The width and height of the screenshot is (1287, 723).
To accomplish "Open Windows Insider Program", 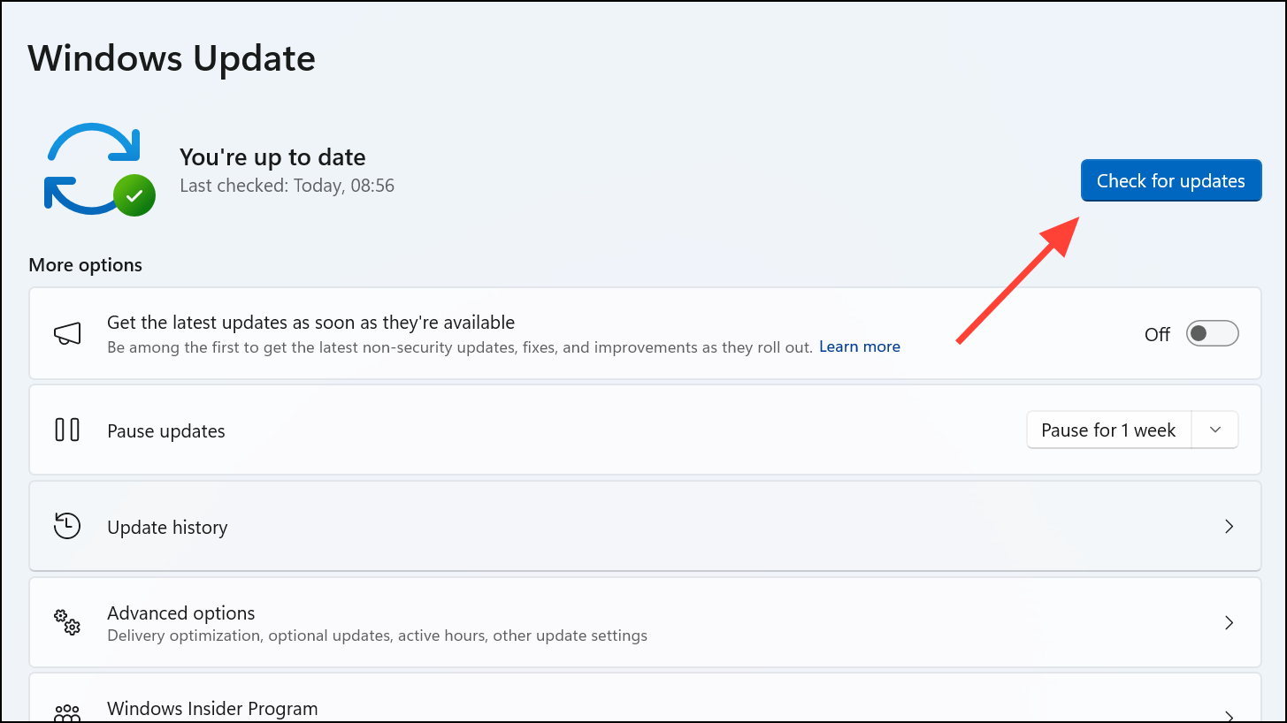I will [646, 698].
